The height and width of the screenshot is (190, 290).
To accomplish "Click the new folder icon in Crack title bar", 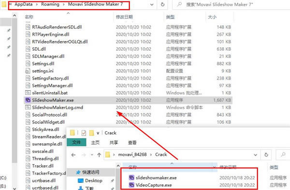I will [91, 133].
